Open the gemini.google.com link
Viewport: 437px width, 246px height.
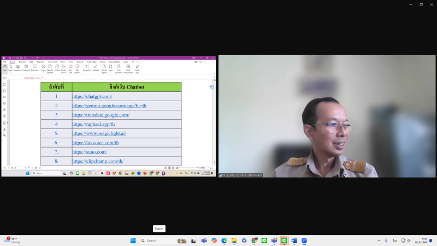tap(109, 106)
